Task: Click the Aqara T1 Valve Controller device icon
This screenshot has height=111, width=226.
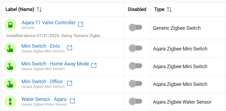Action: pyautogui.click(x=10, y=25)
